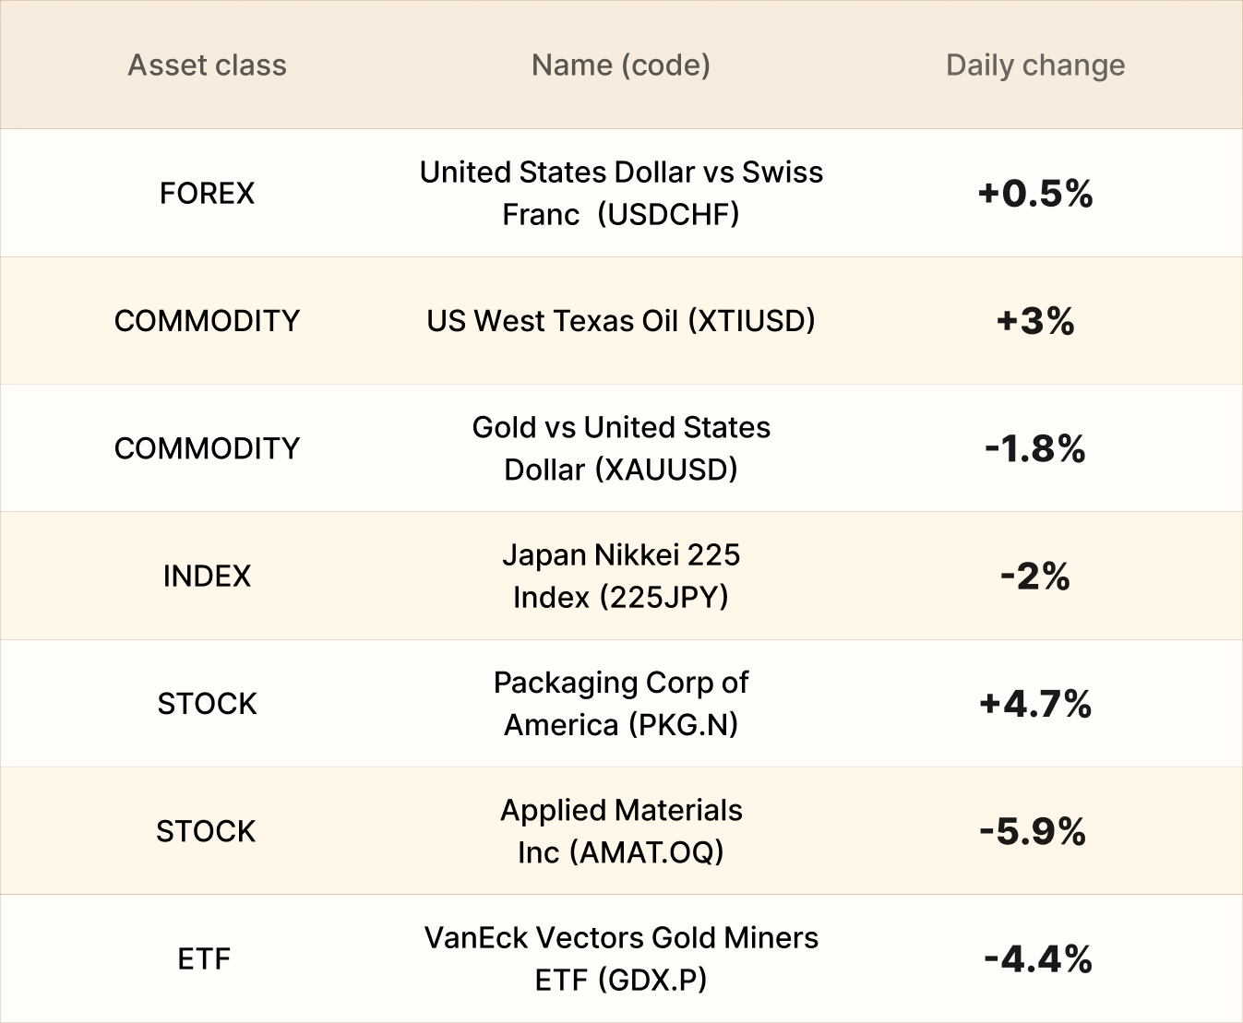This screenshot has width=1243, height=1023.
Task: Open Japan Nikkei 225 Index (225JPY)
Action: (621, 576)
